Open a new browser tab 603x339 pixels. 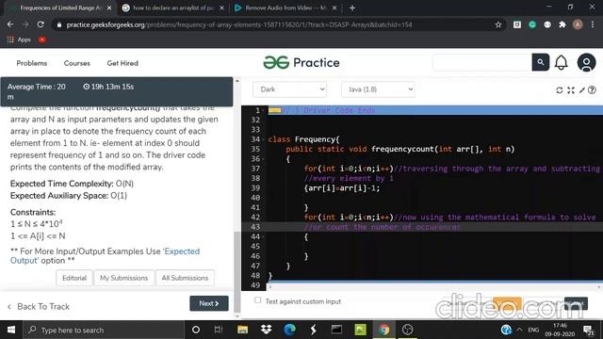click(x=352, y=8)
